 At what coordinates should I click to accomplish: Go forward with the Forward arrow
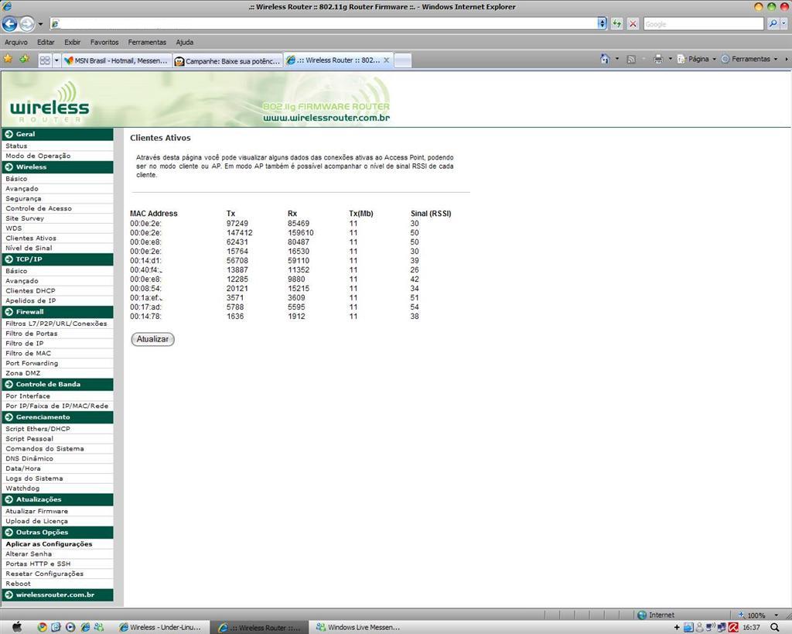click(x=27, y=23)
